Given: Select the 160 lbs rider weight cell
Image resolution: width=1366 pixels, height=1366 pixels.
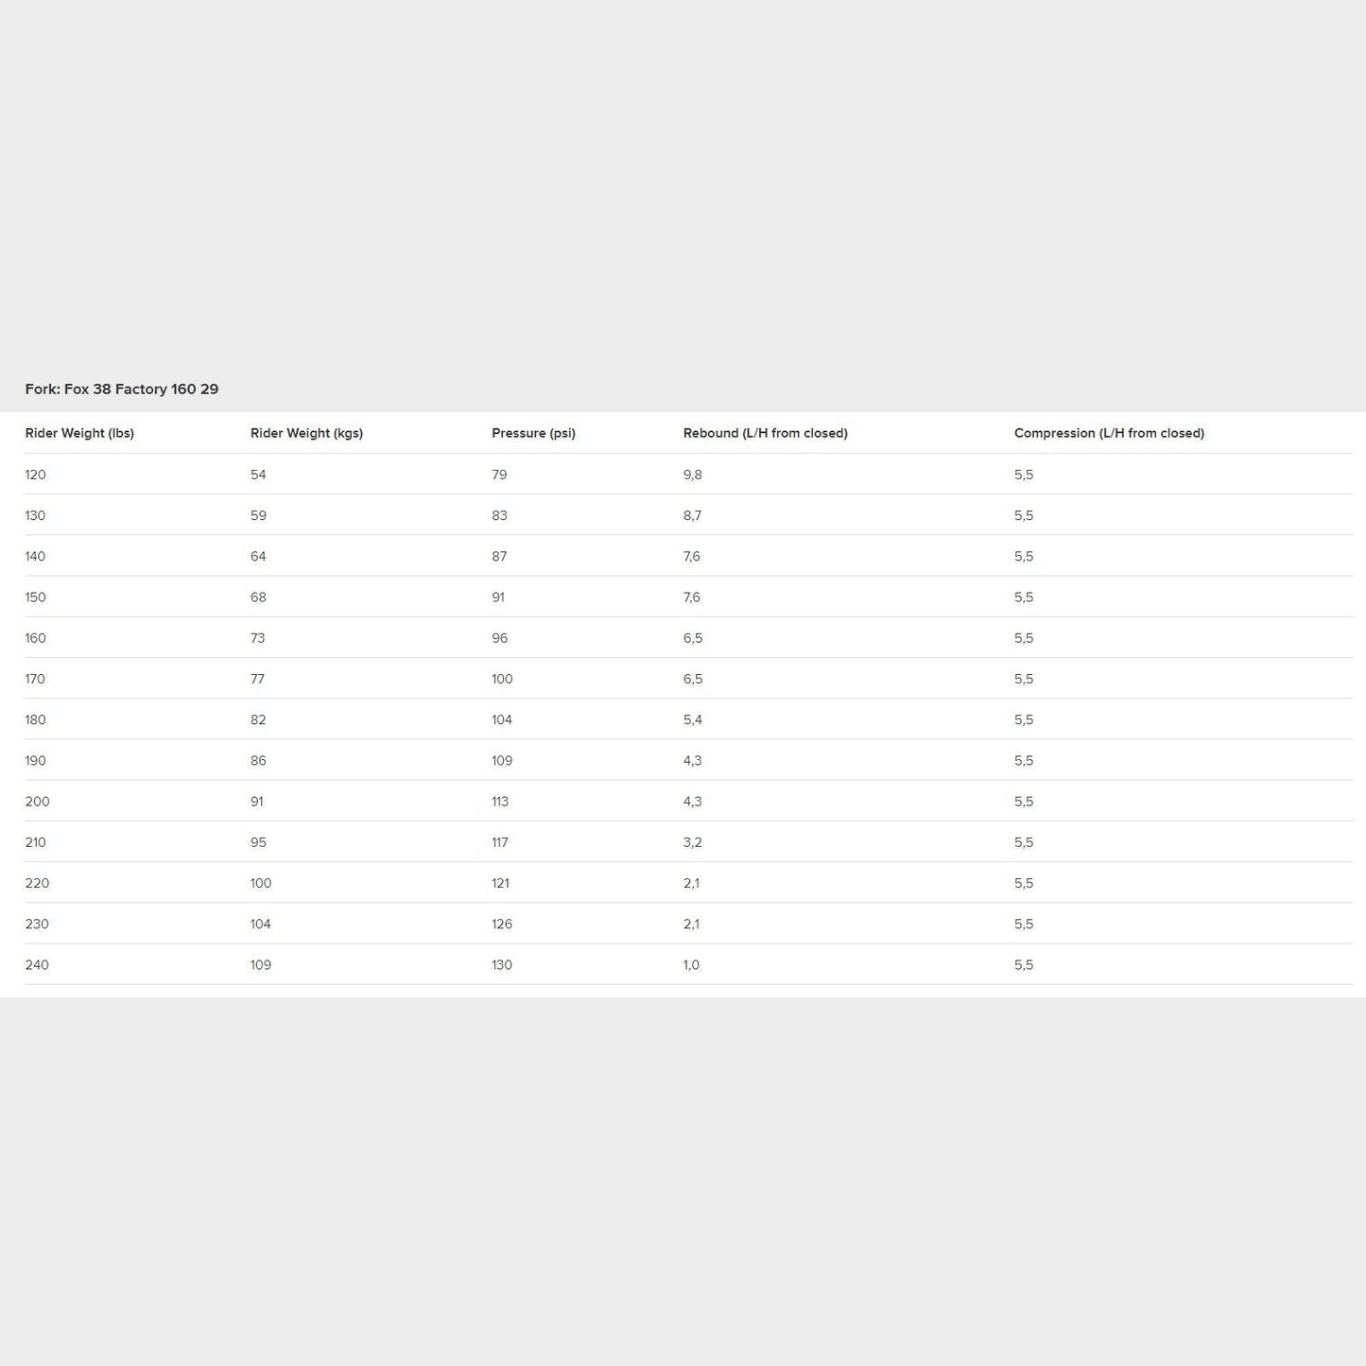Looking at the screenshot, I should (x=36, y=638).
